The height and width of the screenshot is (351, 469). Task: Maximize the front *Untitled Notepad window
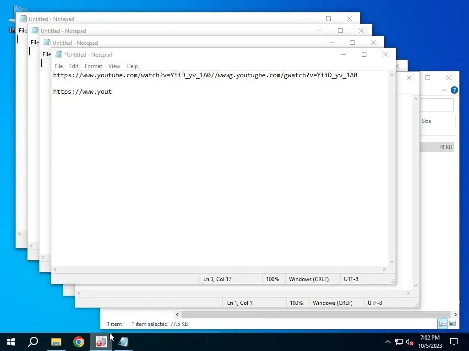pyautogui.click(x=364, y=54)
